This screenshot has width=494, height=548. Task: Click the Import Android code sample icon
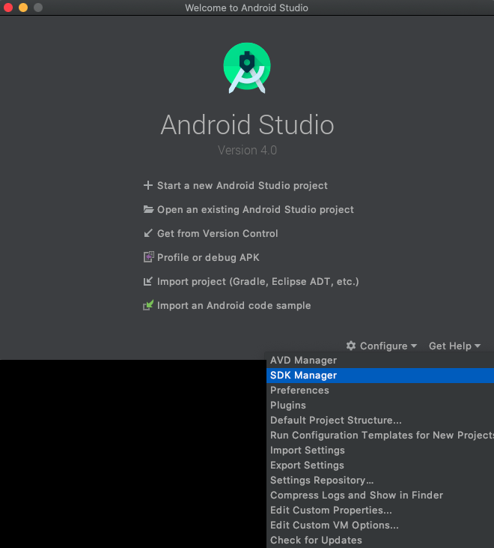click(148, 305)
